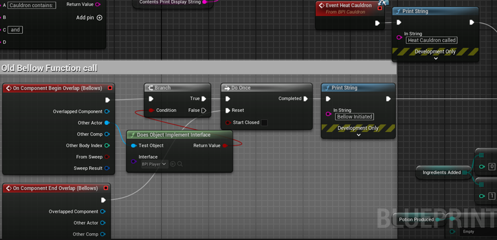Click red delegate pin on Begin Overlap node
Screen dimensions: 497x240
pos(110,88)
